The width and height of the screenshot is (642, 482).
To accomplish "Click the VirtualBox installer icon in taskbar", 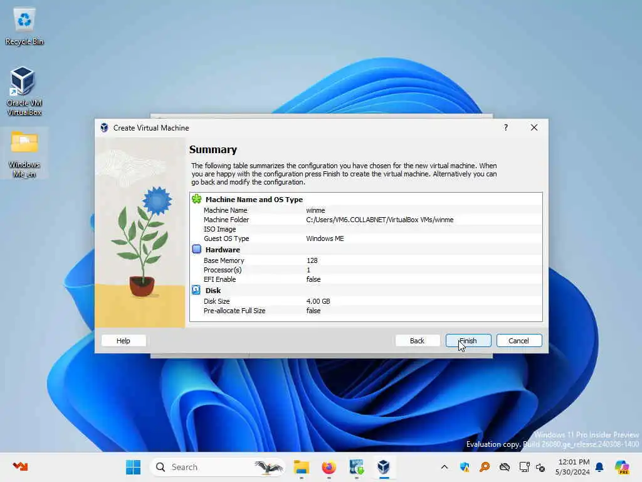I will click(356, 467).
